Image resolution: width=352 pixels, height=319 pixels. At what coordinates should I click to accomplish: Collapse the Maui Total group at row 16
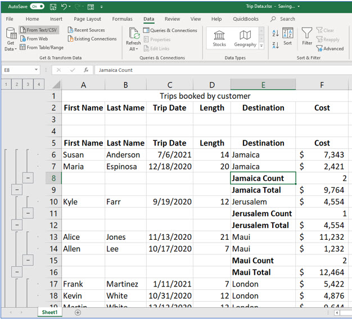(x=17, y=272)
